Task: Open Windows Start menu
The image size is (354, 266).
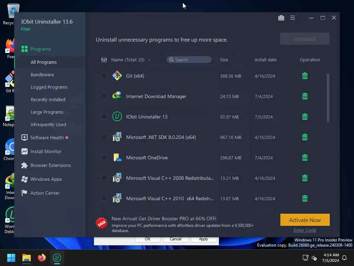Action: (x=11, y=258)
